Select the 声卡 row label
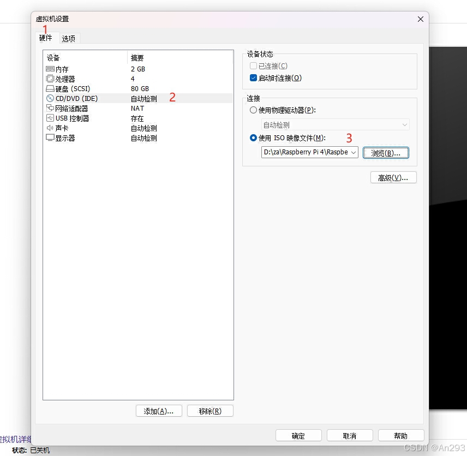Screen dimensions: 467x456 62,128
